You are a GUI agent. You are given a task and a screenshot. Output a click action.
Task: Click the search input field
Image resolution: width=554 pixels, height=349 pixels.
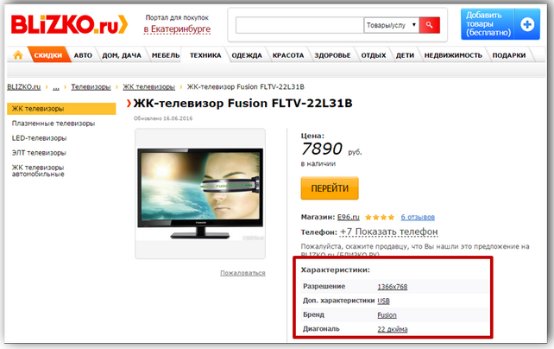[299, 25]
